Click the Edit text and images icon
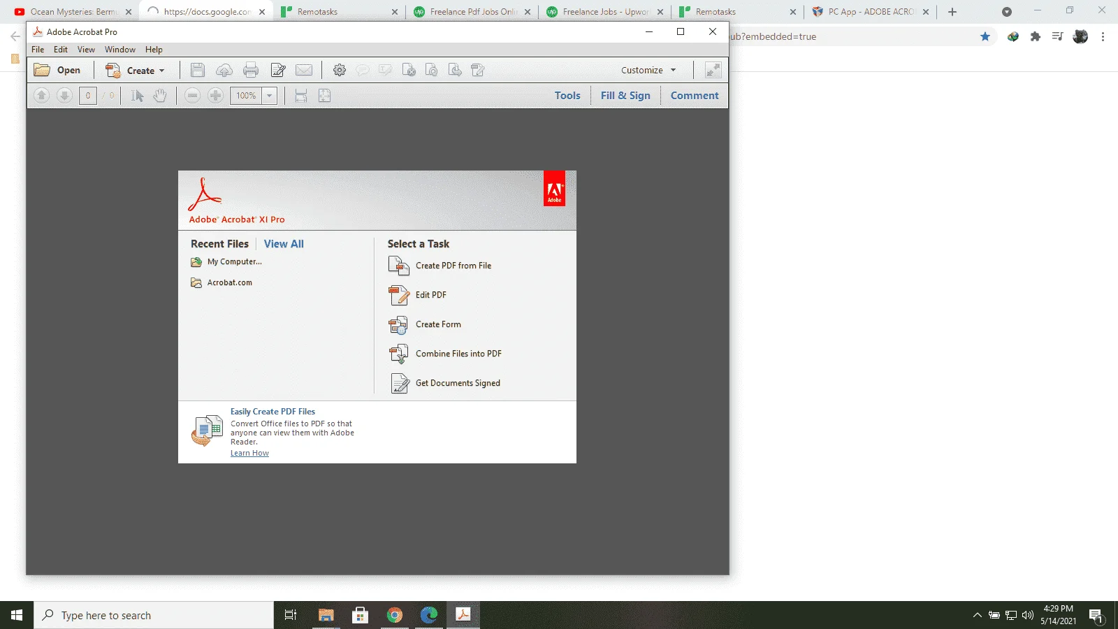Screen dimensions: 1118x629 click(x=278, y=70)
